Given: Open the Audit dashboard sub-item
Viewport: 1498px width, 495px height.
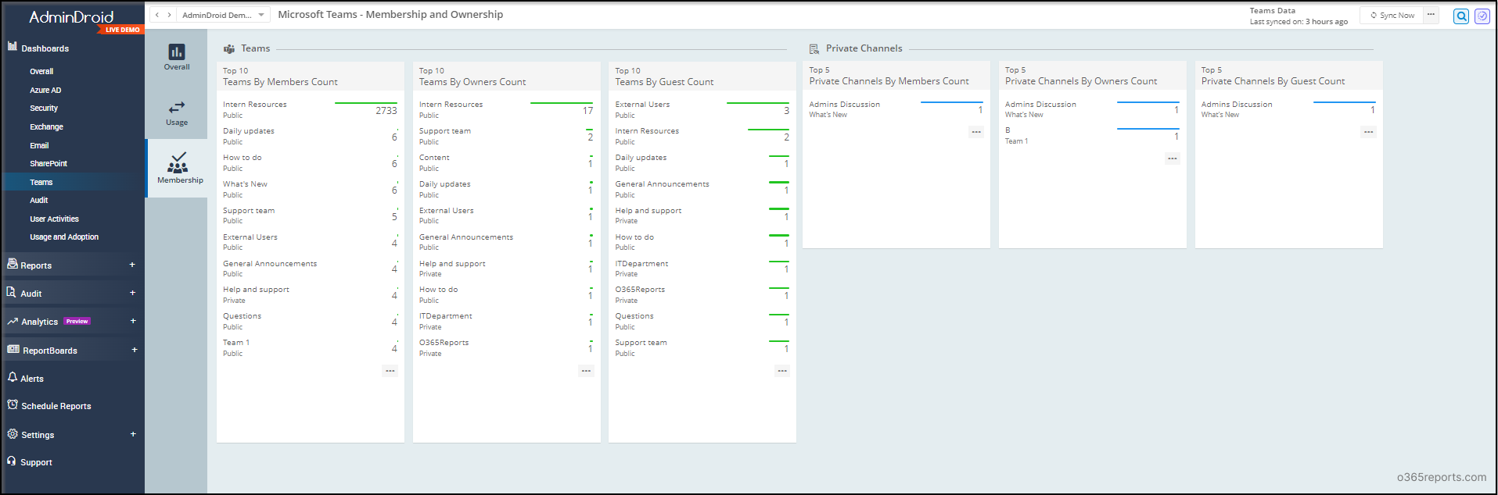Looking at the screenshot, I should point(39,200).
